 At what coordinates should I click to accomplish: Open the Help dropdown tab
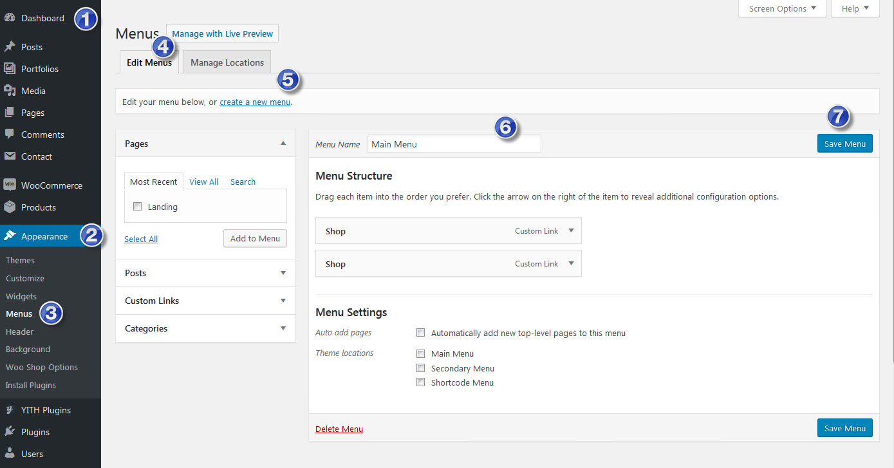point(855,8)
